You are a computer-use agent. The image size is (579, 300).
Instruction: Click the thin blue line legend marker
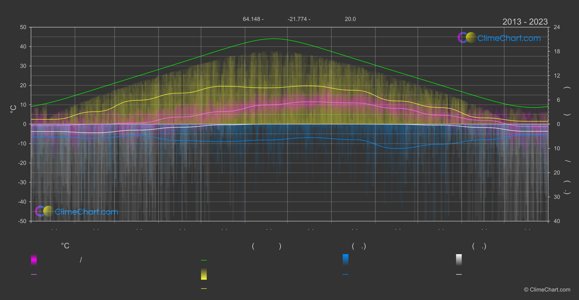tap(346, 274)
